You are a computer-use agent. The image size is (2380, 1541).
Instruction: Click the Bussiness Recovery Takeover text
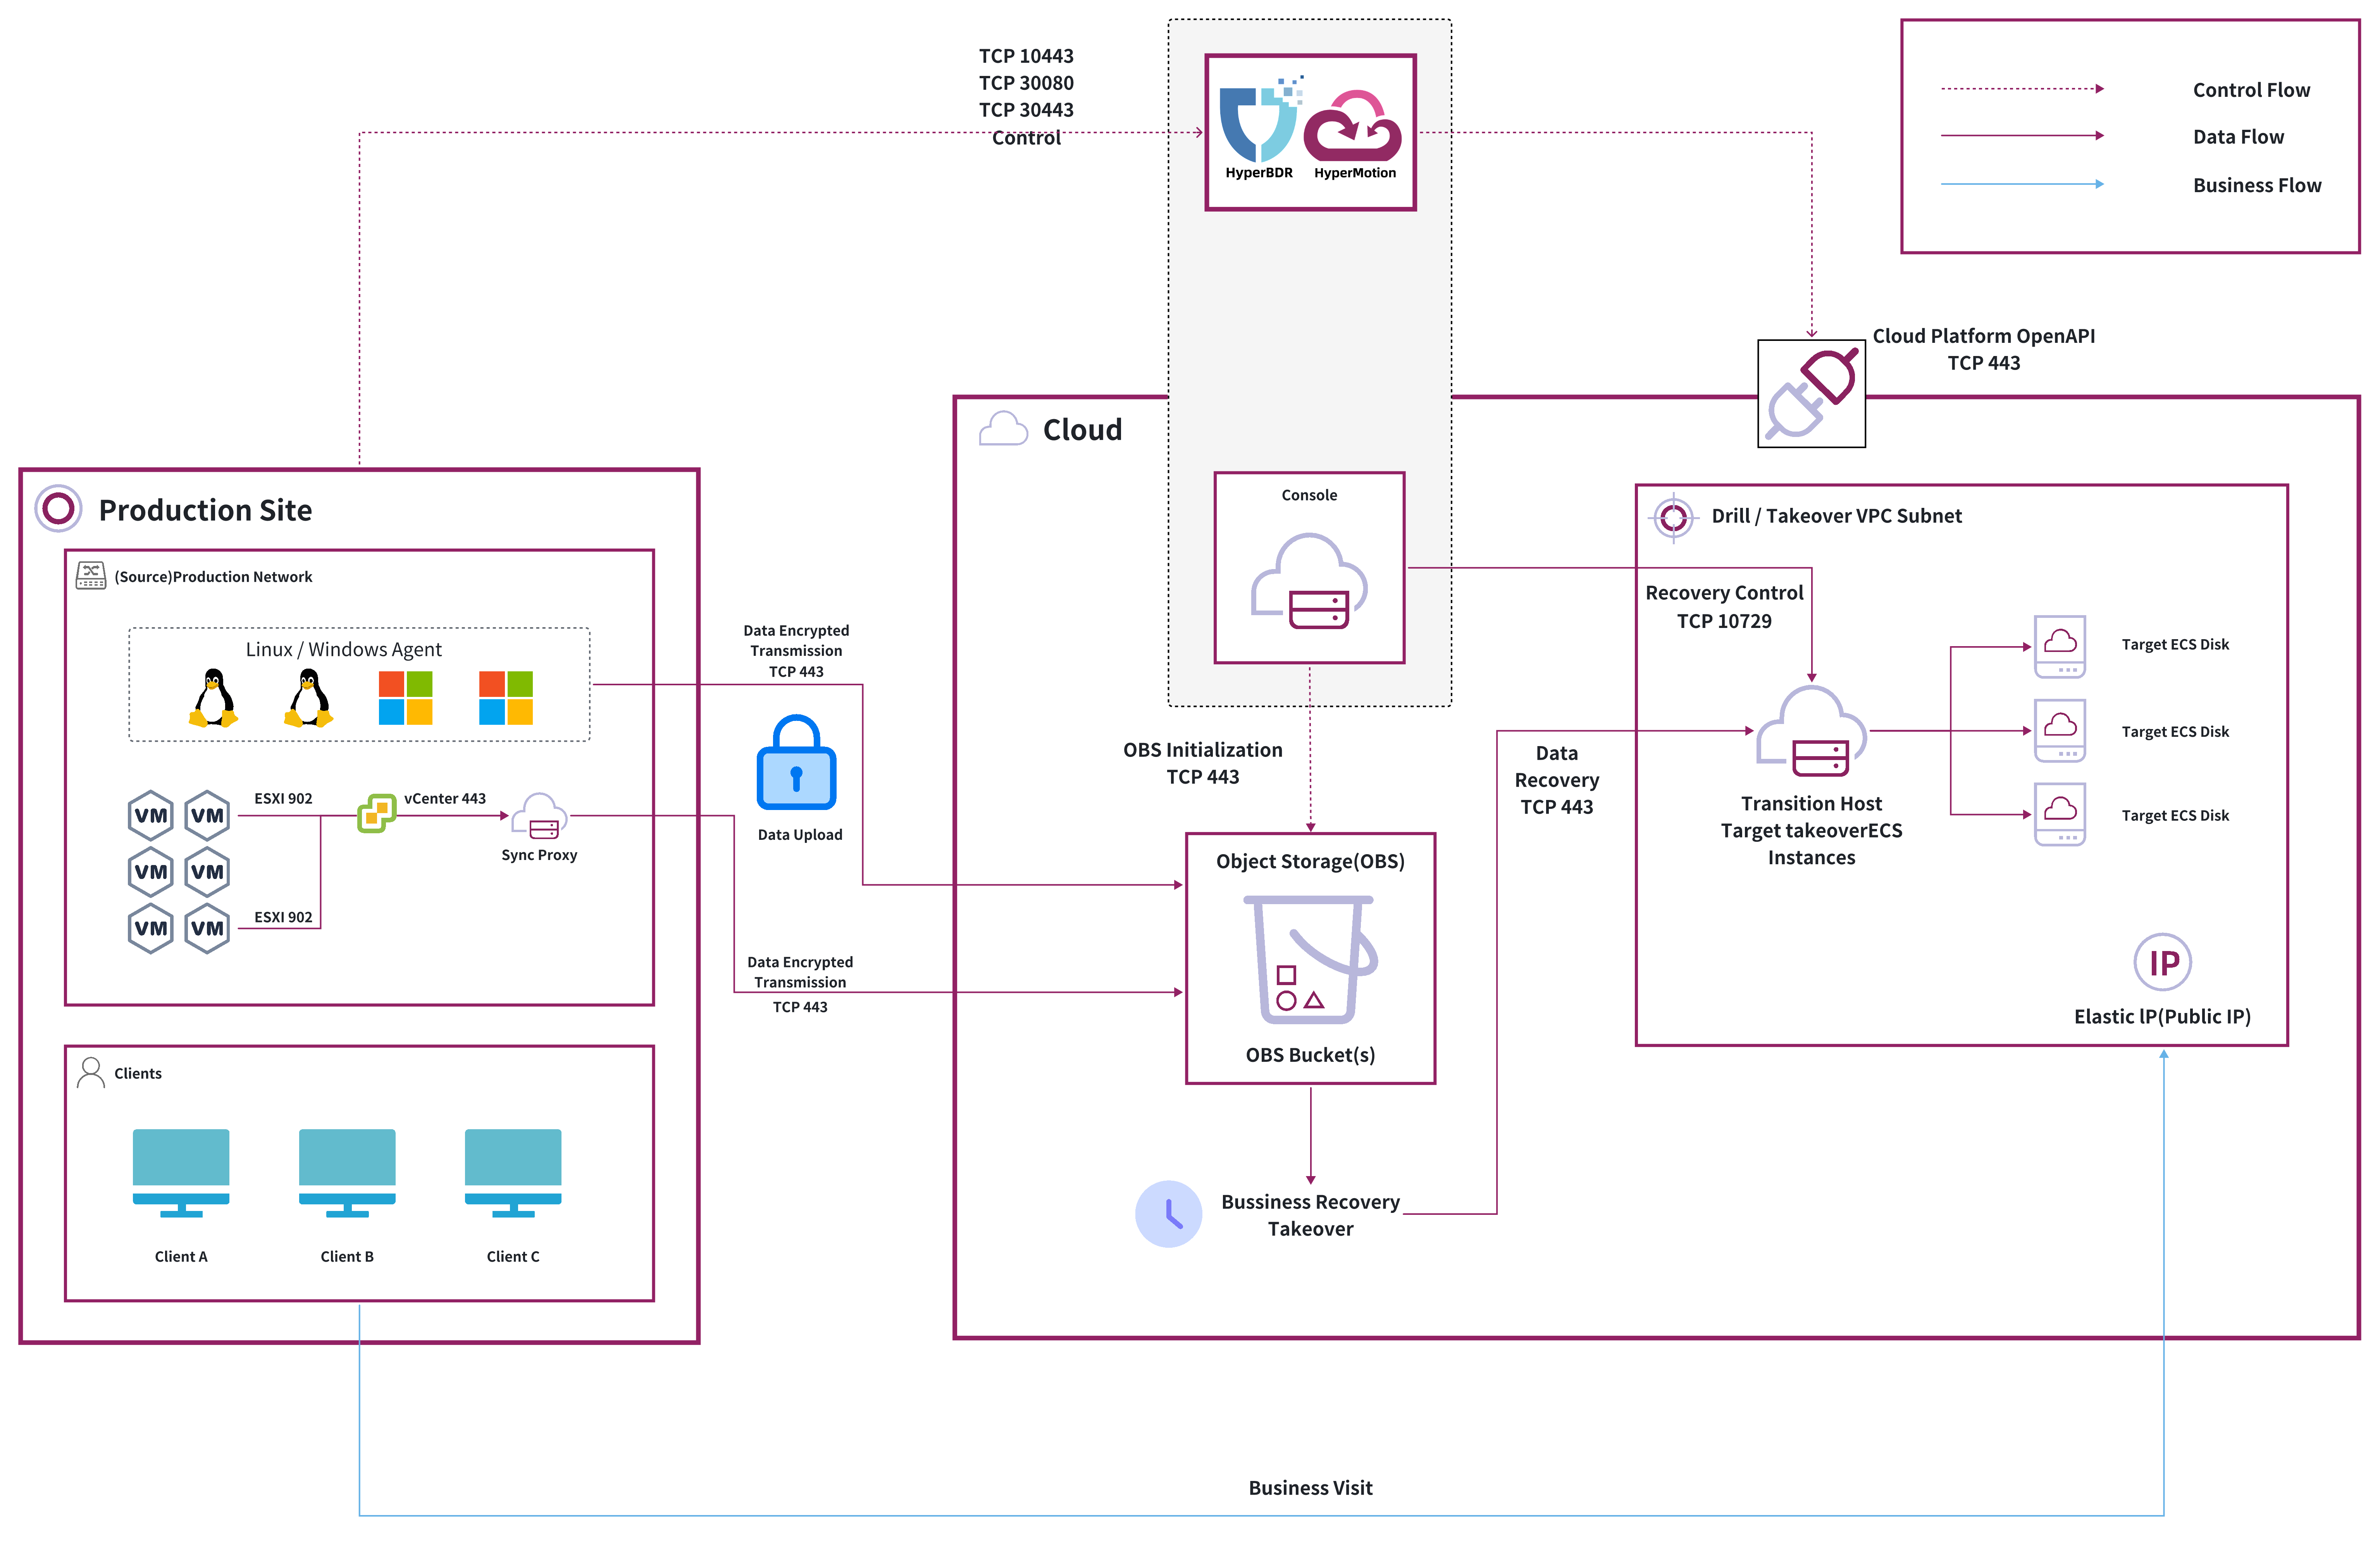pos(1310,1215)
